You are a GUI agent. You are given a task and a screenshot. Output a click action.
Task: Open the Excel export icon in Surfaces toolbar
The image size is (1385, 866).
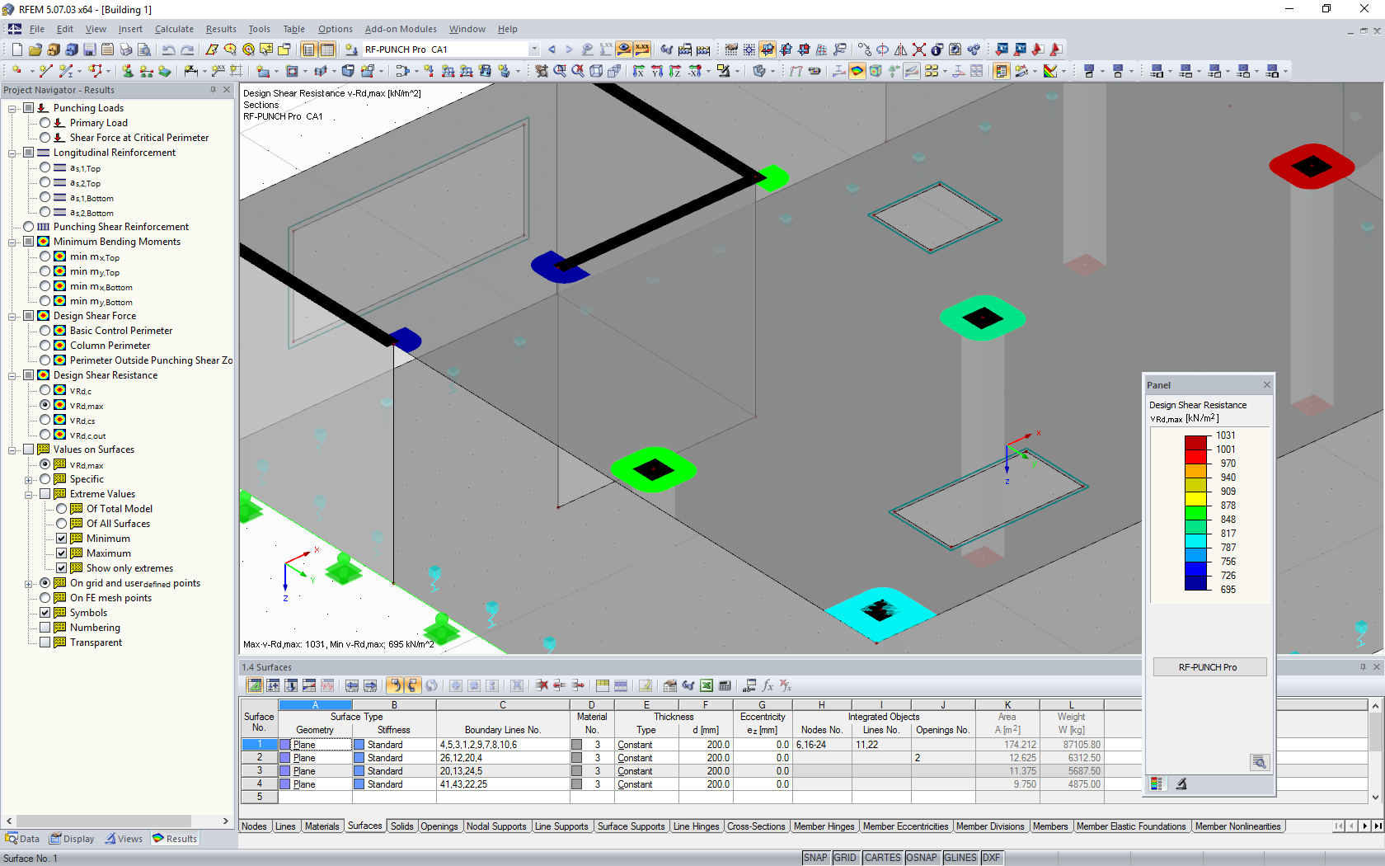(x=707, y=685)
